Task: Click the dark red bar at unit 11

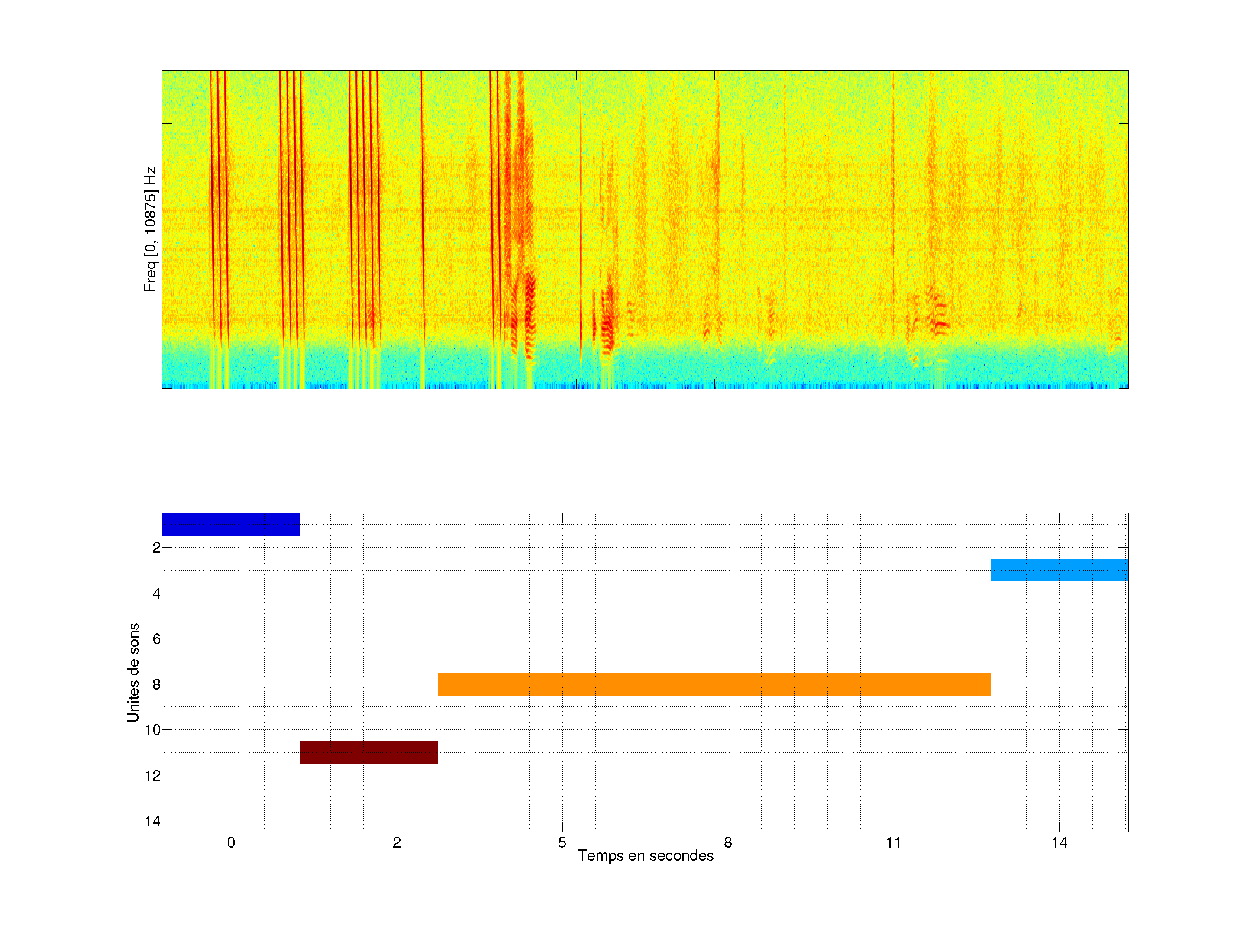Action: click(x=369, y=752)
